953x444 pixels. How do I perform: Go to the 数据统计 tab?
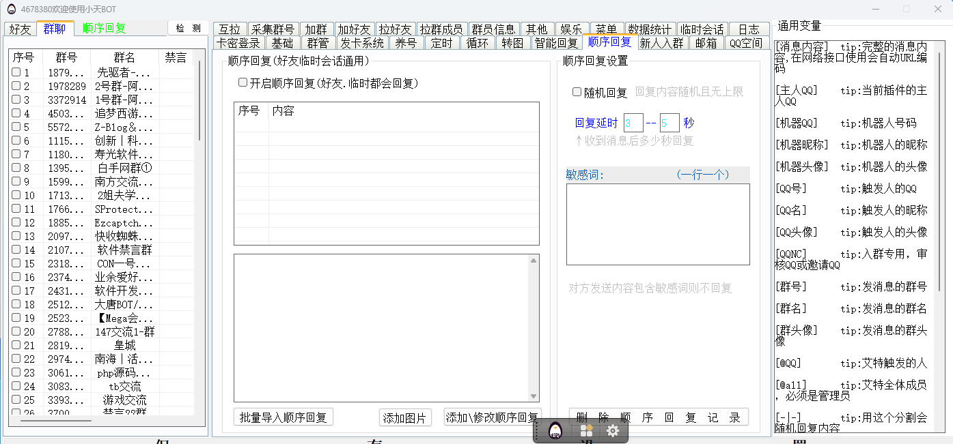(650, 29)
